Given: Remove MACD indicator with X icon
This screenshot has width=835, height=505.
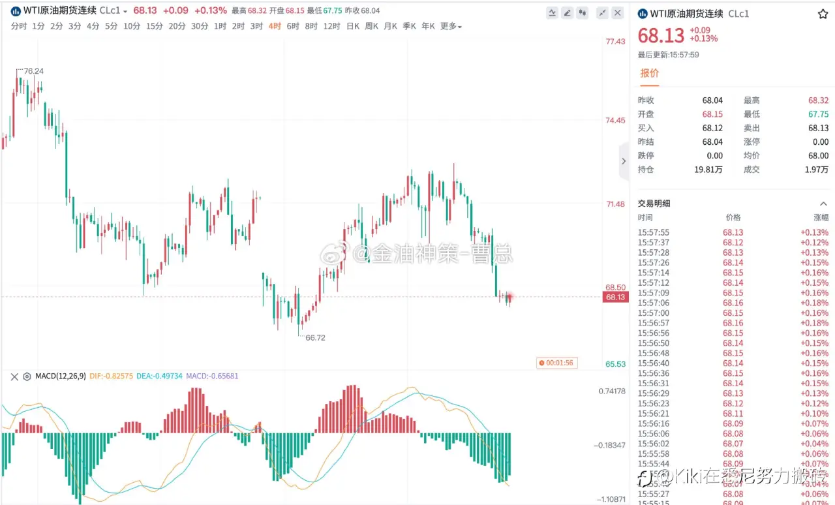Looking at the screenshot, I should (x=14, y=376).
